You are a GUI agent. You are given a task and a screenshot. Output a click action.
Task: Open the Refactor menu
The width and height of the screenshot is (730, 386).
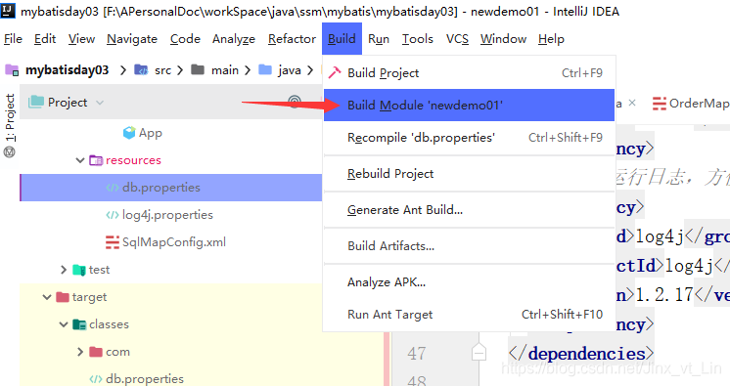point(292,39)
